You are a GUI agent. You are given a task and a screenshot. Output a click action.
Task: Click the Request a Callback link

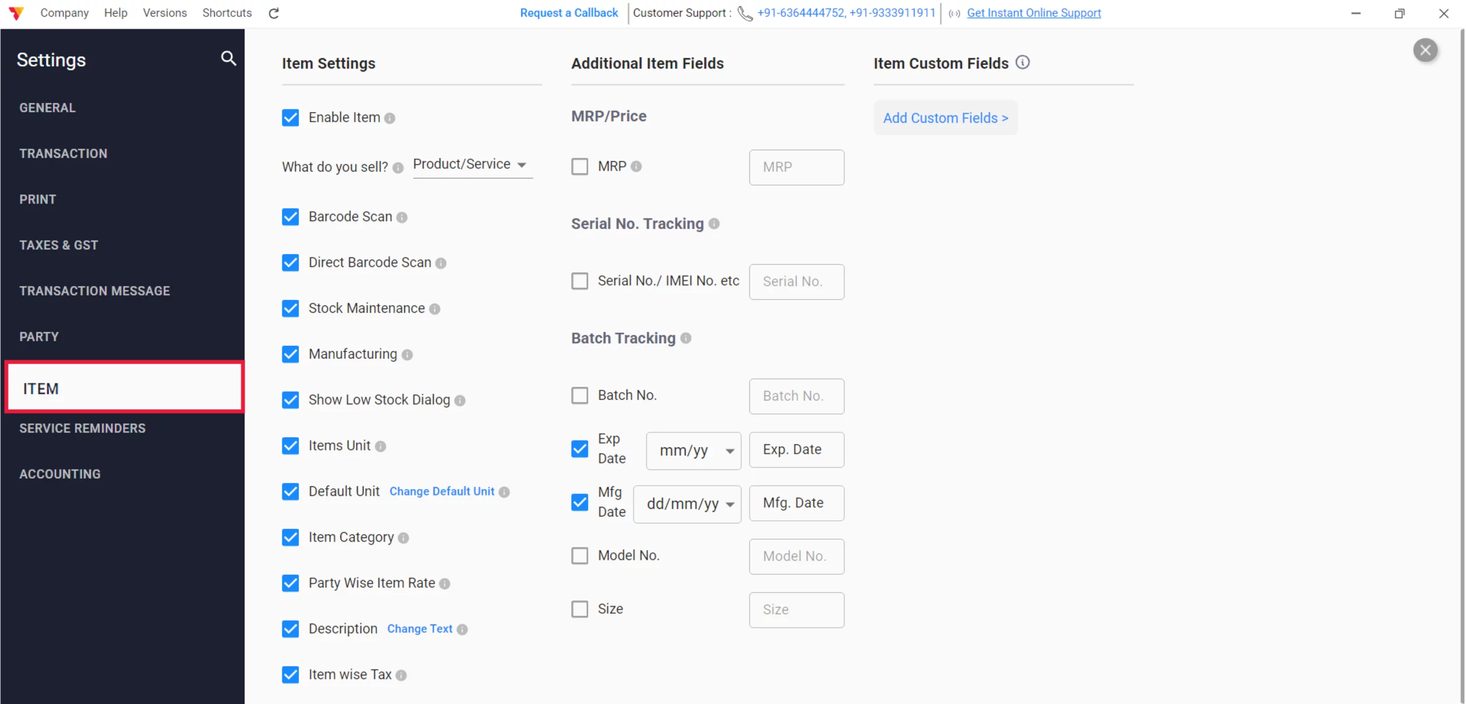tap(568, 13)
